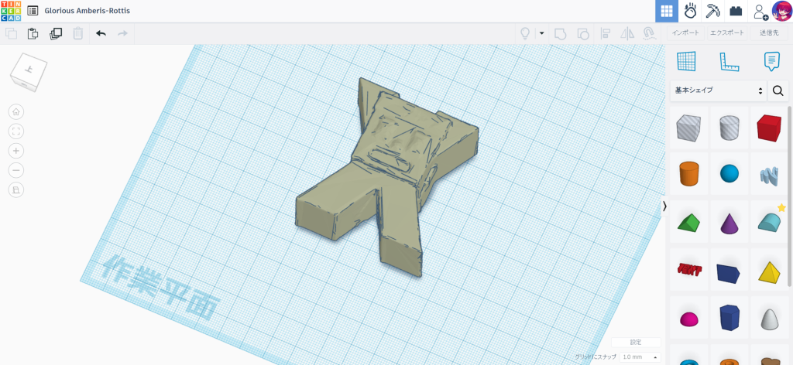The height and width of the screenshot is (365, 793).
Task: Click the Zoom in plus button
Action: (x=16, y=151)
